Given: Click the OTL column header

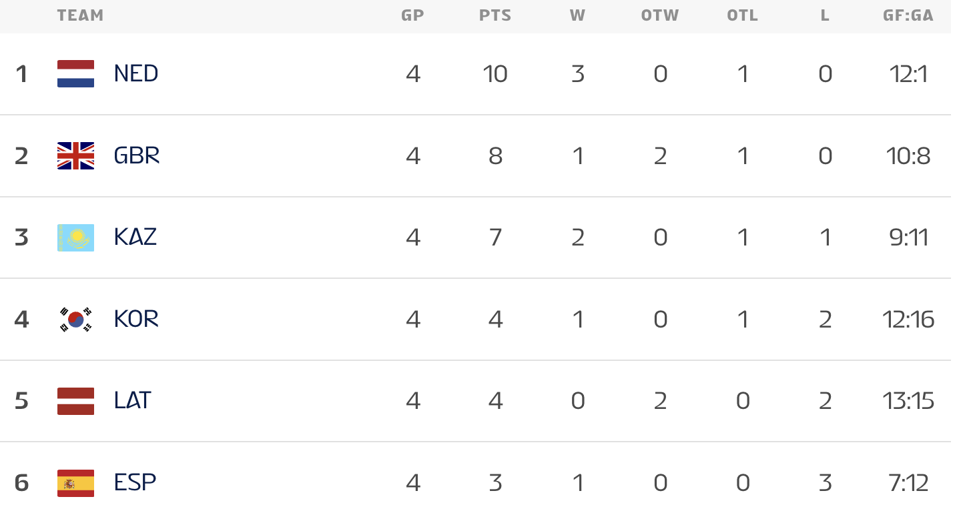Looking at the screenshot, I should click(x=743, y=15).
